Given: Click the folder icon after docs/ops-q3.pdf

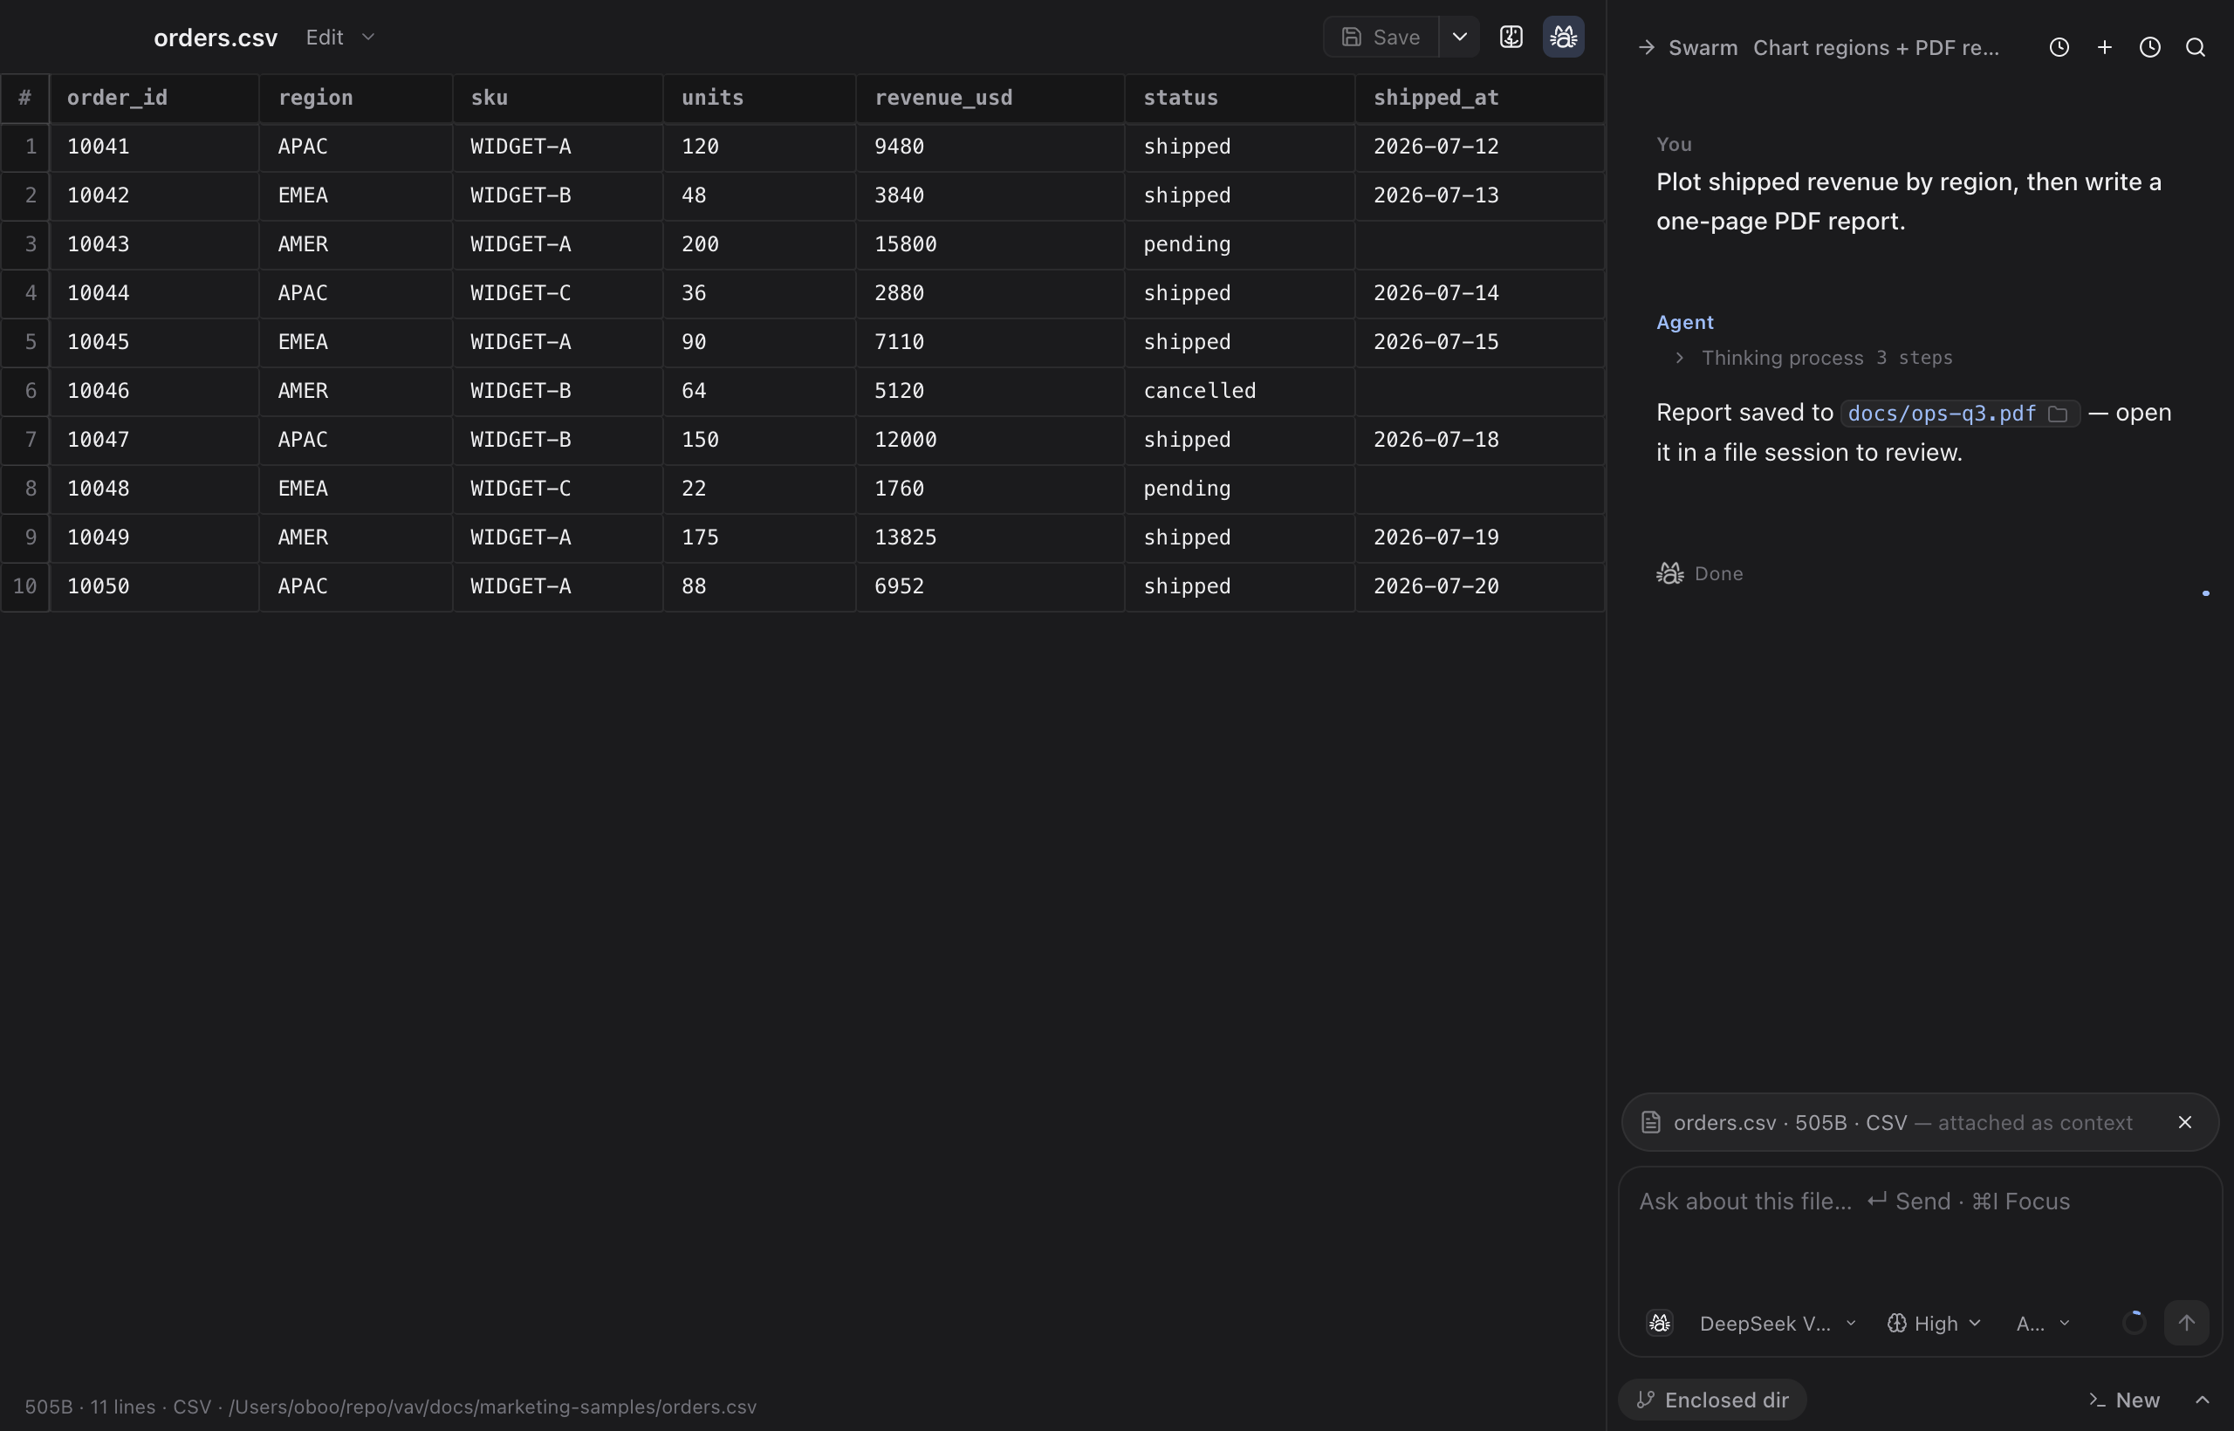Looking at the screenshot, I should coord(2058,414).
